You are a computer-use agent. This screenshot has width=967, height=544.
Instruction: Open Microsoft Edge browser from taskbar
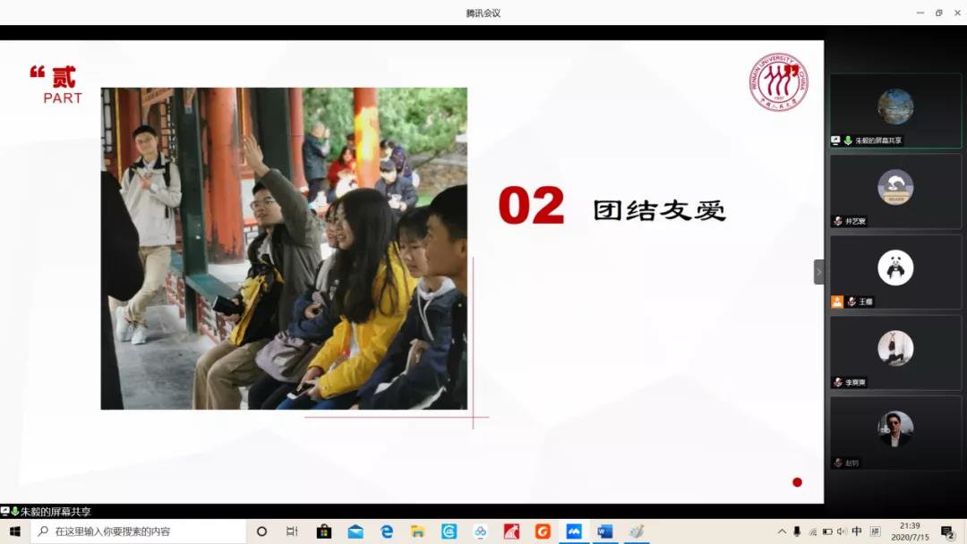(387, 531)
